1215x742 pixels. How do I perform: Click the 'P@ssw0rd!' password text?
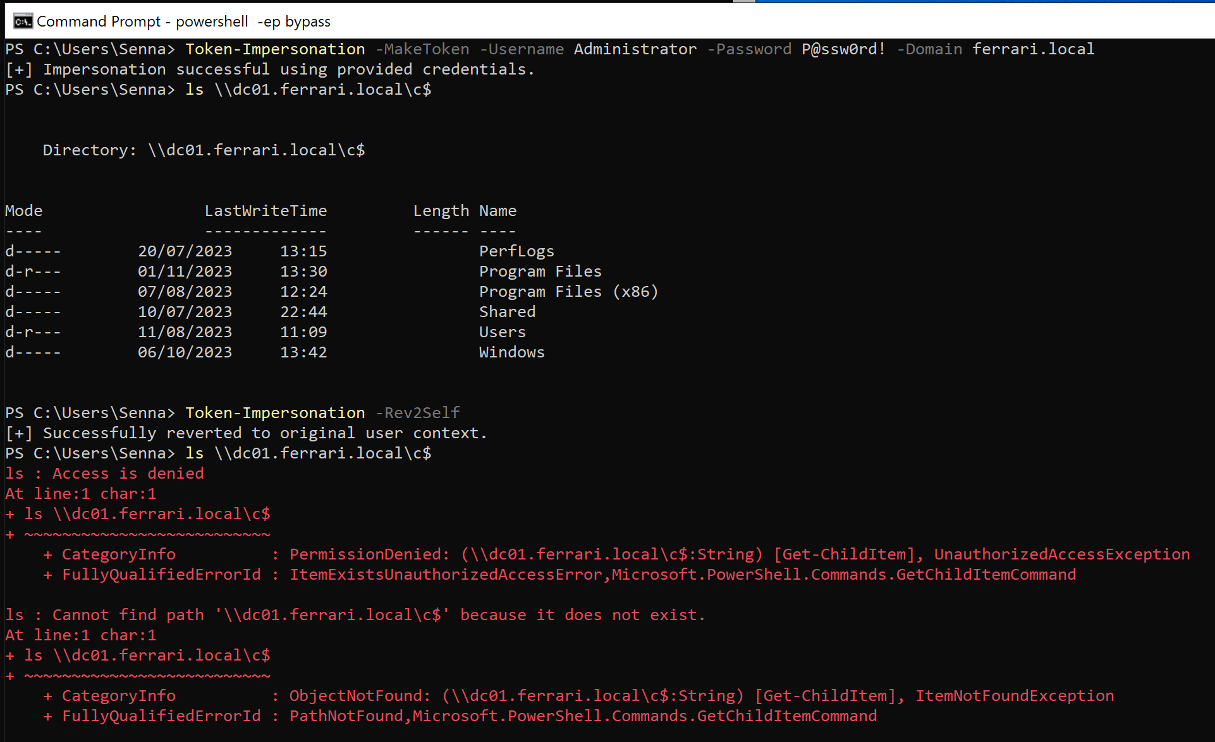(x=843, y=49)
